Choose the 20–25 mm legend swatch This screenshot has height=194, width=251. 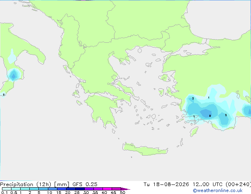(70, 189)
